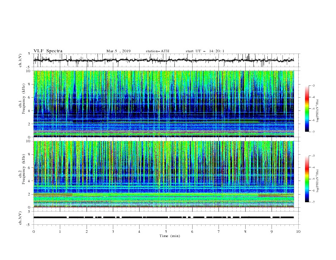Click the 'ch.1(V)' axis label
This screenshot has height=260, width=336.
click(x=20, y=60)
